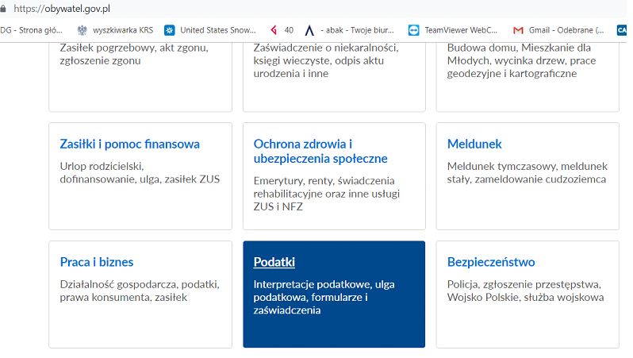Click the lock icon beside the URL
The height and width of the screenshot is (358, 633).
(x=3, y=9)
